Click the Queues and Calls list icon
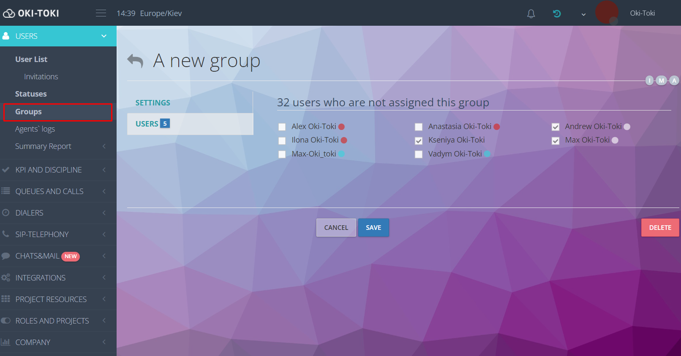 pyautogui.click(x=6, y=191)
